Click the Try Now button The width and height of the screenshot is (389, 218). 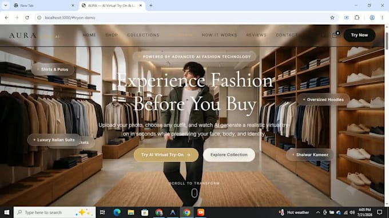(359, 35)
